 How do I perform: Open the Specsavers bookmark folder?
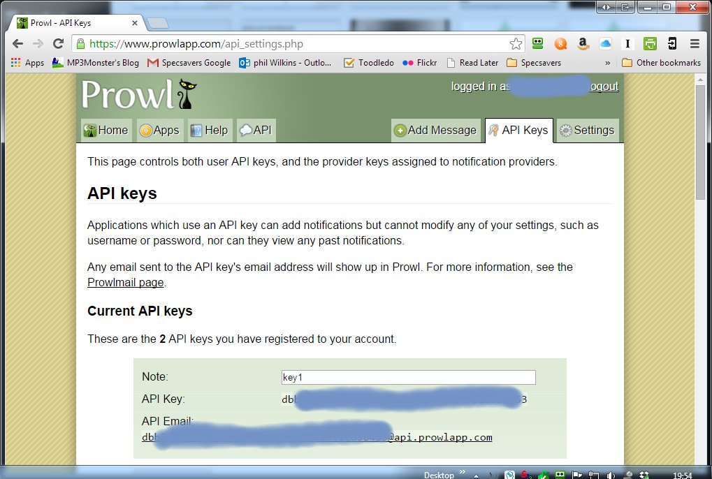pyautogui.click(x=534, y=63)
